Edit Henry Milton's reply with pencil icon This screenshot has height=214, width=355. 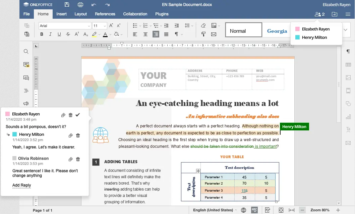(70, 135)
